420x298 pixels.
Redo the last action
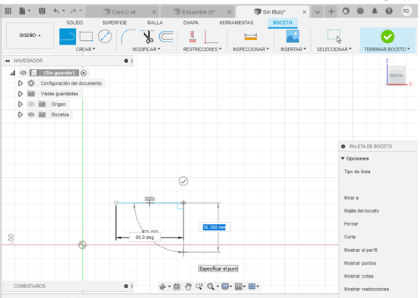point(73,11)
